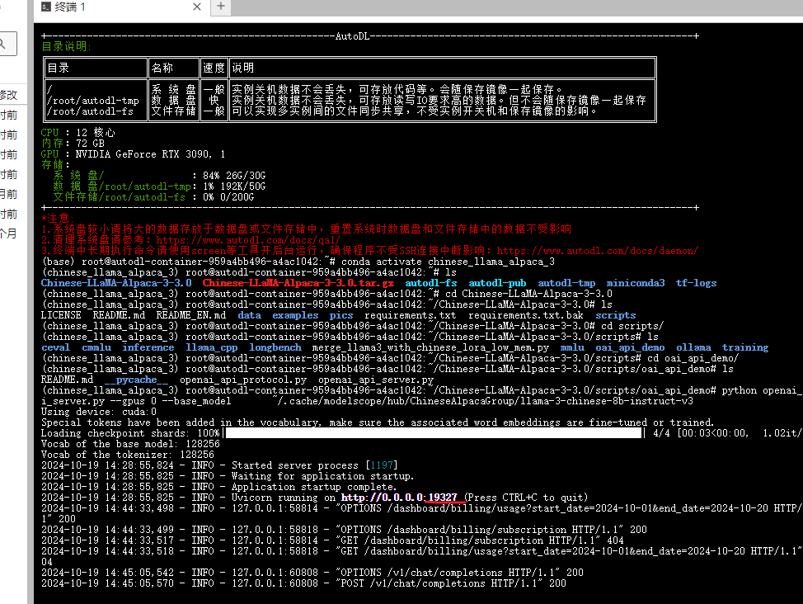Close the 终端 1 terminal tab
803x604 pixels.
tap(195, 7)
